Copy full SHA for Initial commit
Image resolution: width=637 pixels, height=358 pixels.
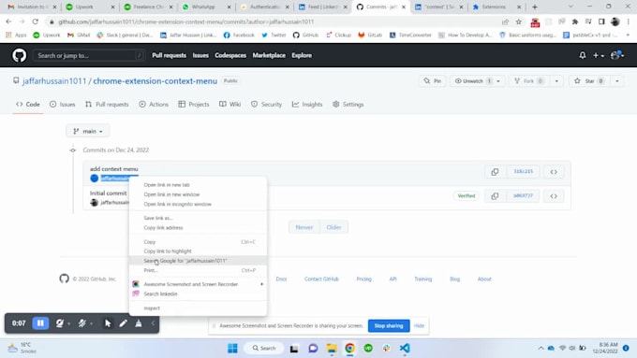(x=495, y=196)
